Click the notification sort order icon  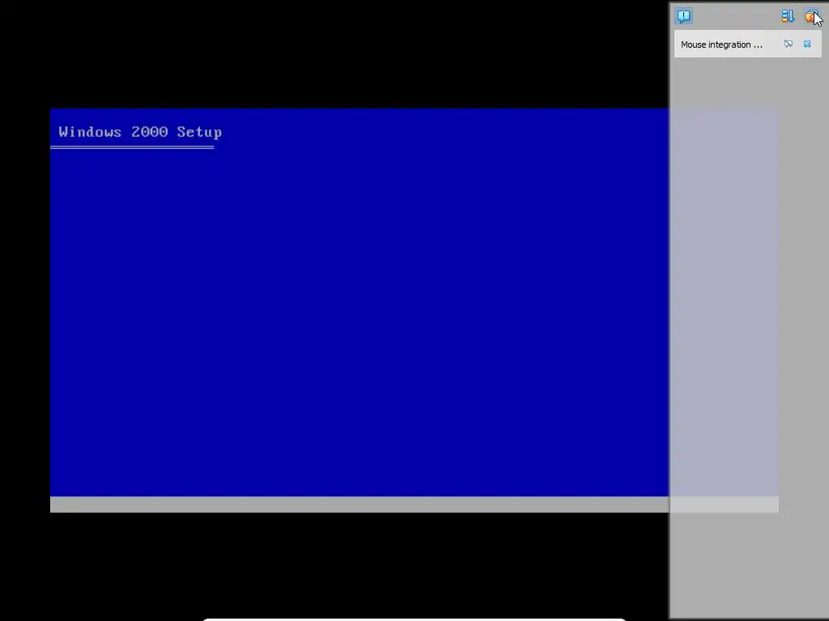click(788, 16)
